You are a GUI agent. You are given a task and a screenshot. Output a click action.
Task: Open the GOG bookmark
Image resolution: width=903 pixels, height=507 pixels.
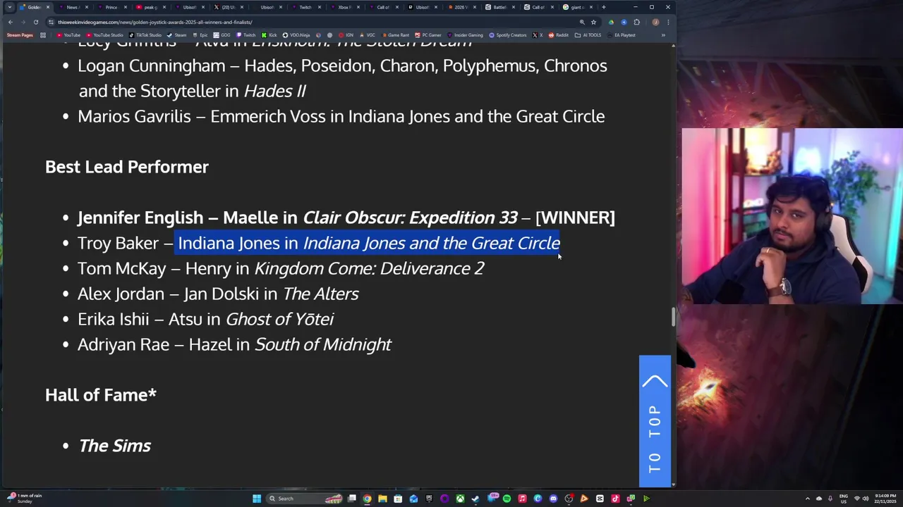[x=222, y=35]
